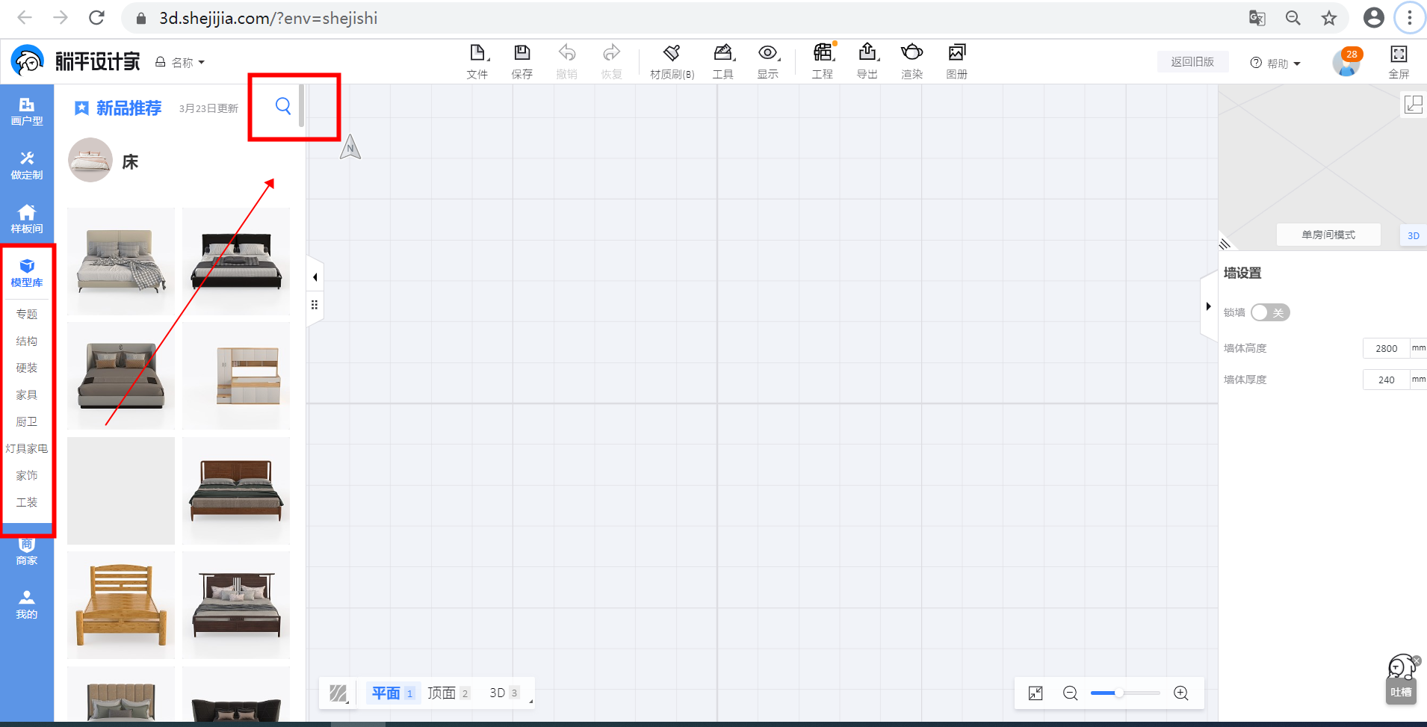Open the 商家 merchant sidebar item
The height and width of the screenshot is (727, 1427).
click(x=27, y=551)
